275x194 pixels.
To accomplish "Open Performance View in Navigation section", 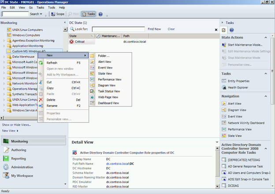I will (240, 129).
